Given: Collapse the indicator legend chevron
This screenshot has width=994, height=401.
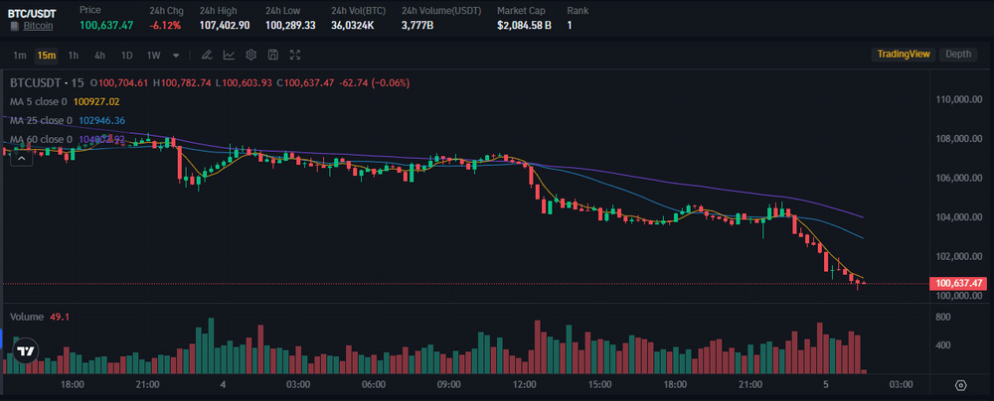Looking at the screenshot, I should 20,158.
